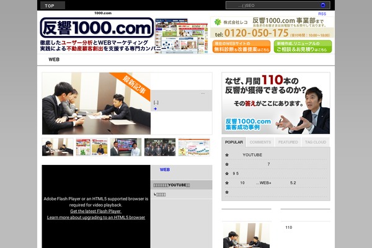Viewport: 372px width, 248px height.
Task: Click the green ご相談&お見積り button
Action: (x=303, y=46)
